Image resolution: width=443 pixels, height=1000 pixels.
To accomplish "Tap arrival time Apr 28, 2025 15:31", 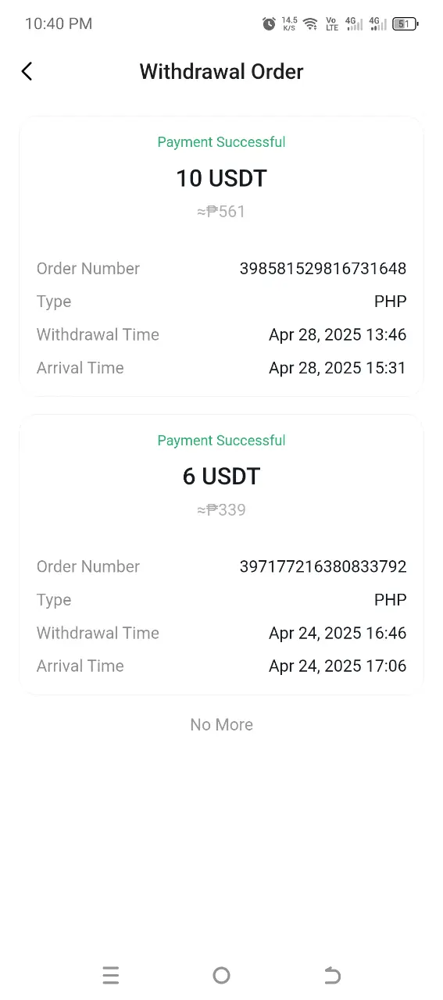I will coord(338,368).
